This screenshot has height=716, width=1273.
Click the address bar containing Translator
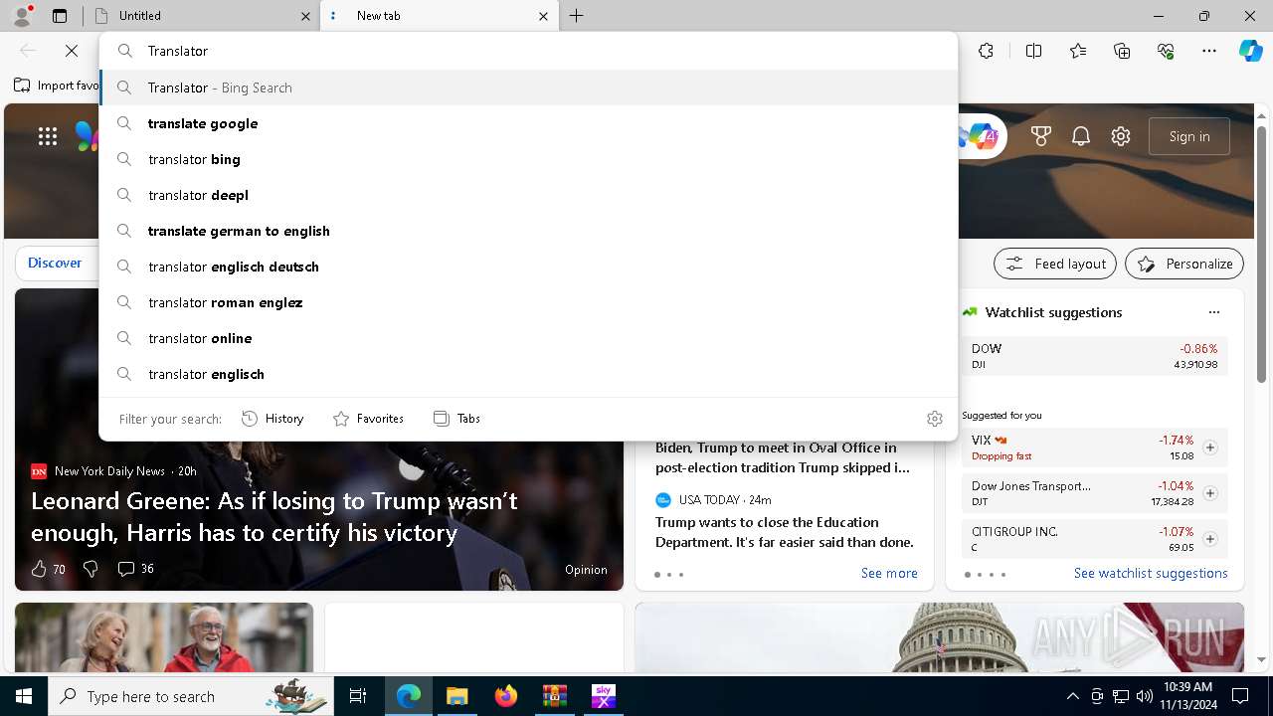pos(528,51)
